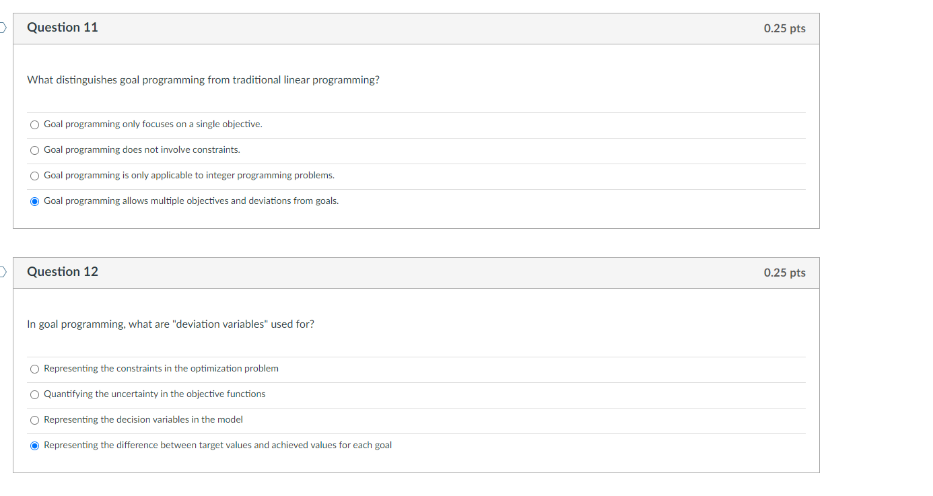Click the '0.25 pts' label for Question 11
The width and height of the screenshot is (933, 496).
(784, 28)
